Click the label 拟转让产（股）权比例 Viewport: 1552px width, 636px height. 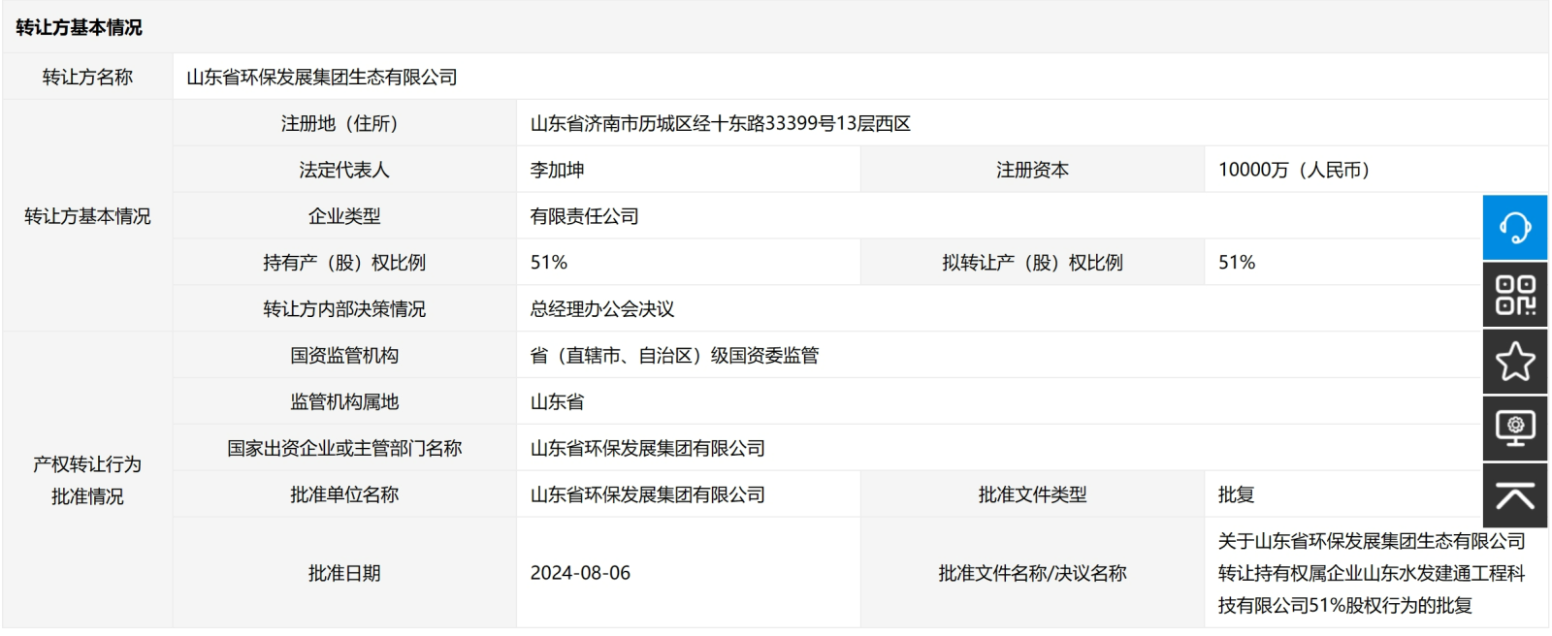coord(1032,263)
